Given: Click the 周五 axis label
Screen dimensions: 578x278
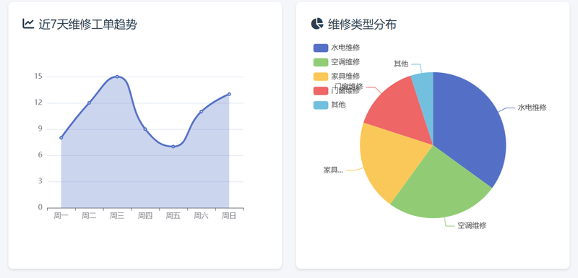Looking at the screenshot, I should (x=173, y=216).
